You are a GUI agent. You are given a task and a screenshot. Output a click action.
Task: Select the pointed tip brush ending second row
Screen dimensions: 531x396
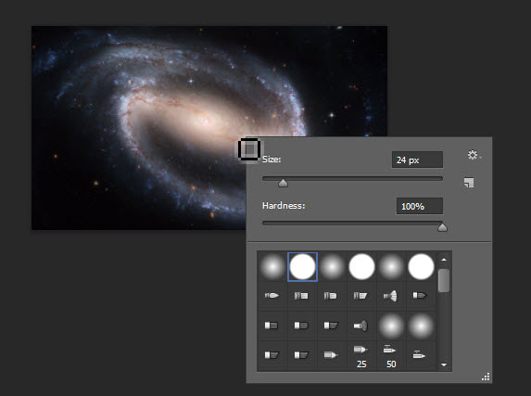tap(419, 296)
